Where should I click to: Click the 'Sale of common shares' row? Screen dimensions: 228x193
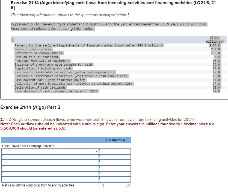point(33,49)
